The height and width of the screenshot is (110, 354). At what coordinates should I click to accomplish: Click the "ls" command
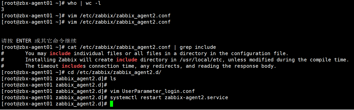click(x=113, y=79)
